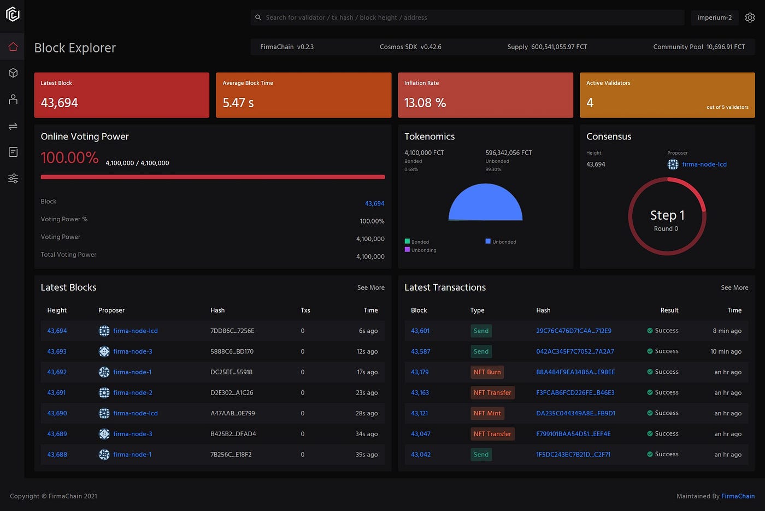Click the Consensus proposer avatar icon
Screen dimensions: 765x511
click(x=673, y=164)
